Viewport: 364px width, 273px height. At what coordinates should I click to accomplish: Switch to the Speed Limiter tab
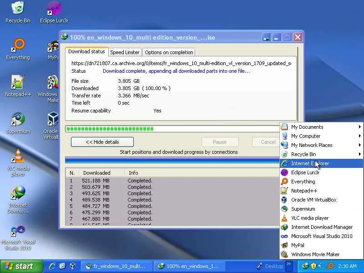125,52
